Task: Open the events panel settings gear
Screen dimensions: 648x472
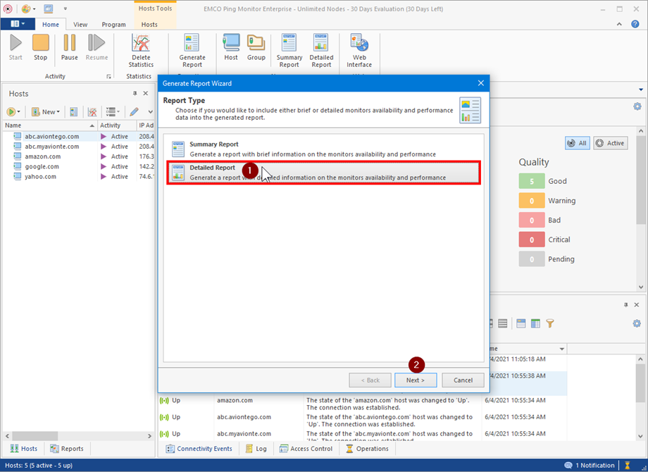Action: 637,323
